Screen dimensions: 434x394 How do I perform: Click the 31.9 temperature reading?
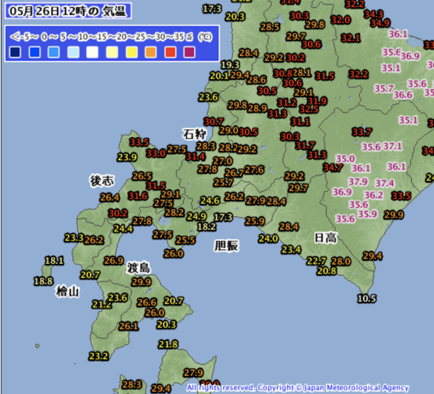(317, 101)
